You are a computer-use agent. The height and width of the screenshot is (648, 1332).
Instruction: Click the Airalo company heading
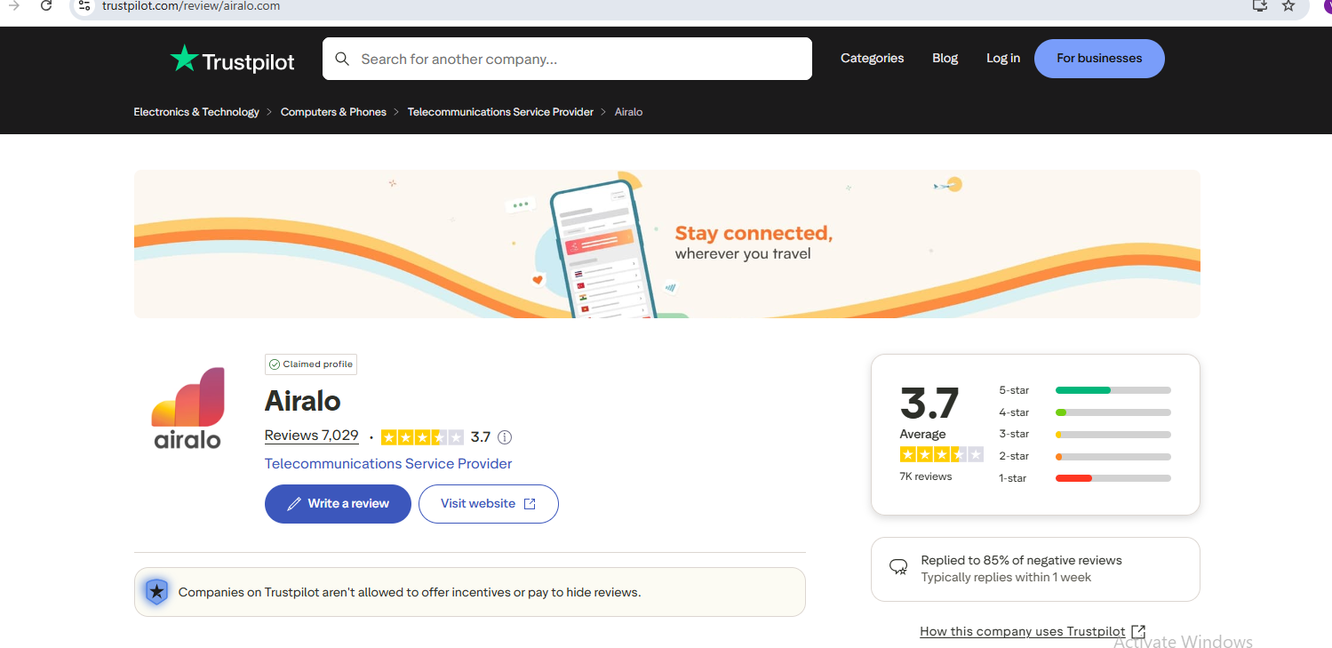(x=303, y=401)
